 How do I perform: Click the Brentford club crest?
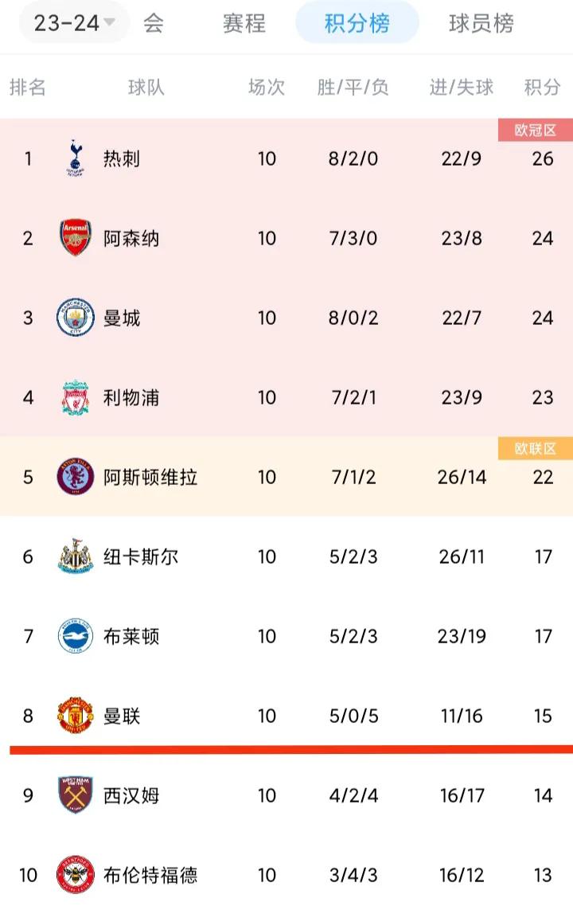pyautogui.click(x=75, y=875)
